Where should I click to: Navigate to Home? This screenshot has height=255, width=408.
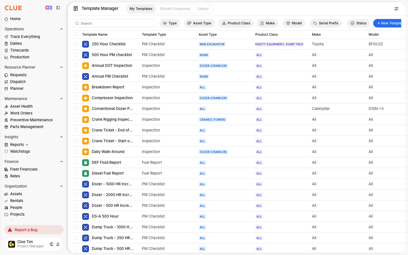coord(15,19)
